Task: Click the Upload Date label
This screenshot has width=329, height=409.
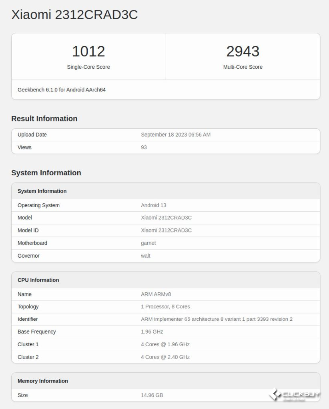Action: click(32, 135)
